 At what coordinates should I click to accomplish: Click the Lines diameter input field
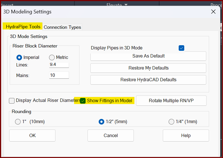(59, 64)
